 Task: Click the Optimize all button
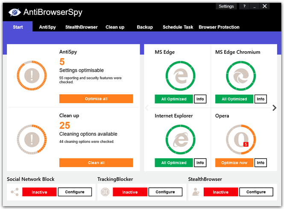click(x=96, y=99)
